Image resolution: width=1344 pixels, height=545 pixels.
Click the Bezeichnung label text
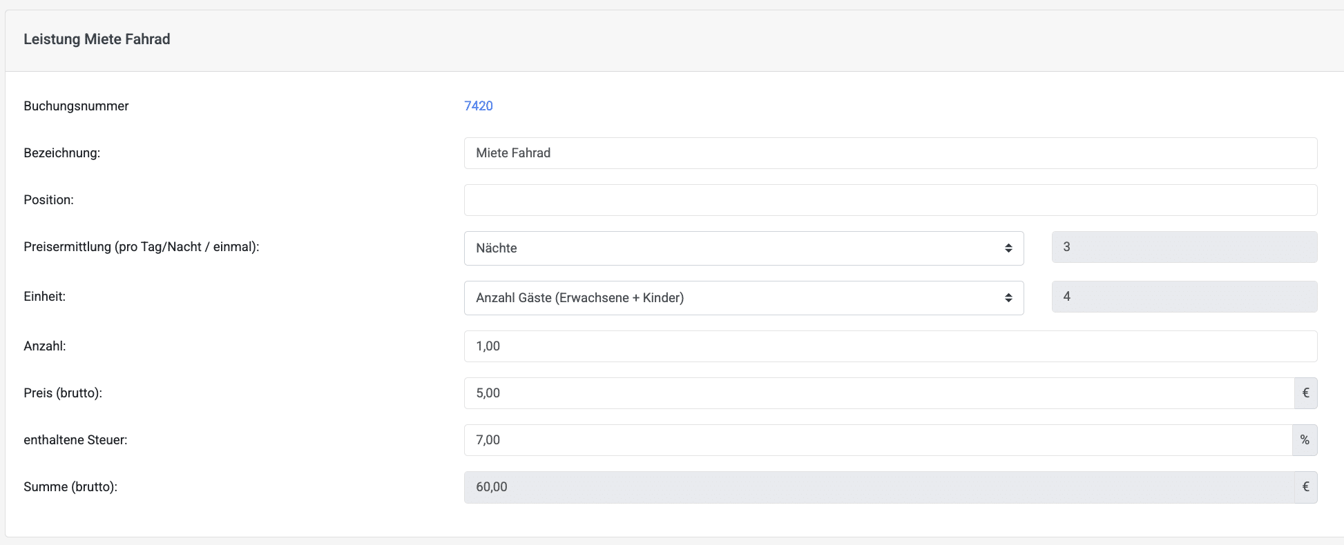(61, 153)
